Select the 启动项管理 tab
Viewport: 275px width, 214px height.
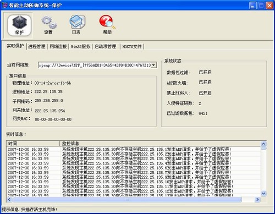pos(105,47)
